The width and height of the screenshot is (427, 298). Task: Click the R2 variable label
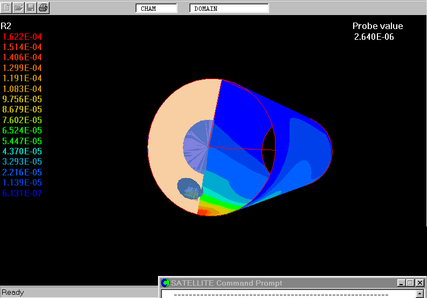[6, 26]
